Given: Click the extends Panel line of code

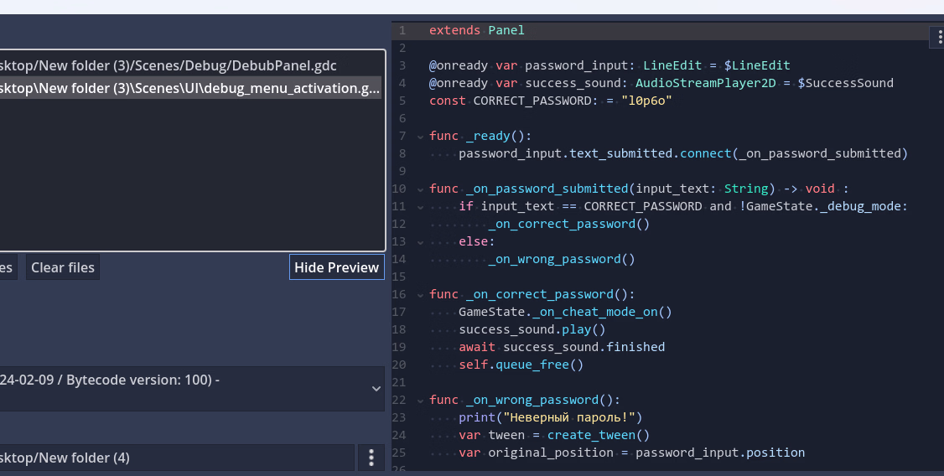Looking at the screenshot, I should [476, 30].
